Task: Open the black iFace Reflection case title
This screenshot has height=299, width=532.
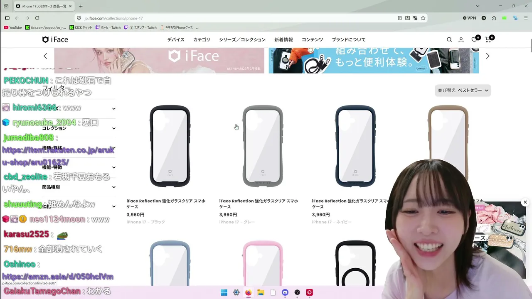Action: click(166, 203)
